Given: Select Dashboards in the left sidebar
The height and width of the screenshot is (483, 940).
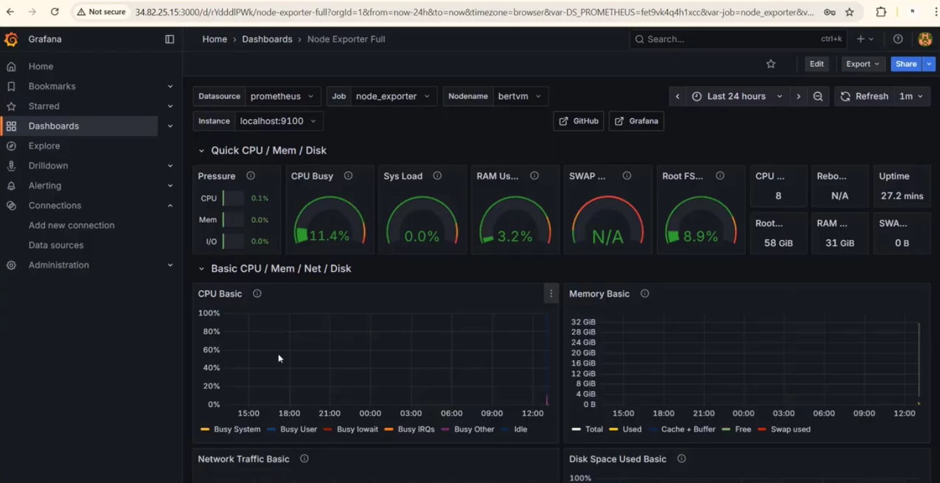Looking at the screenshot, I should pyautogui.click(x=54, y=125).
